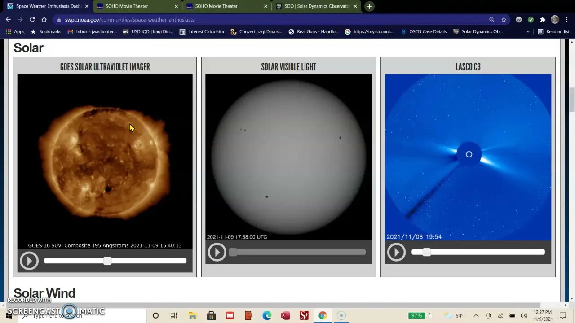Click the swpc.noaa.gov address bar
The height and width of the screenshot is (323, 575).
coord(274,20)
